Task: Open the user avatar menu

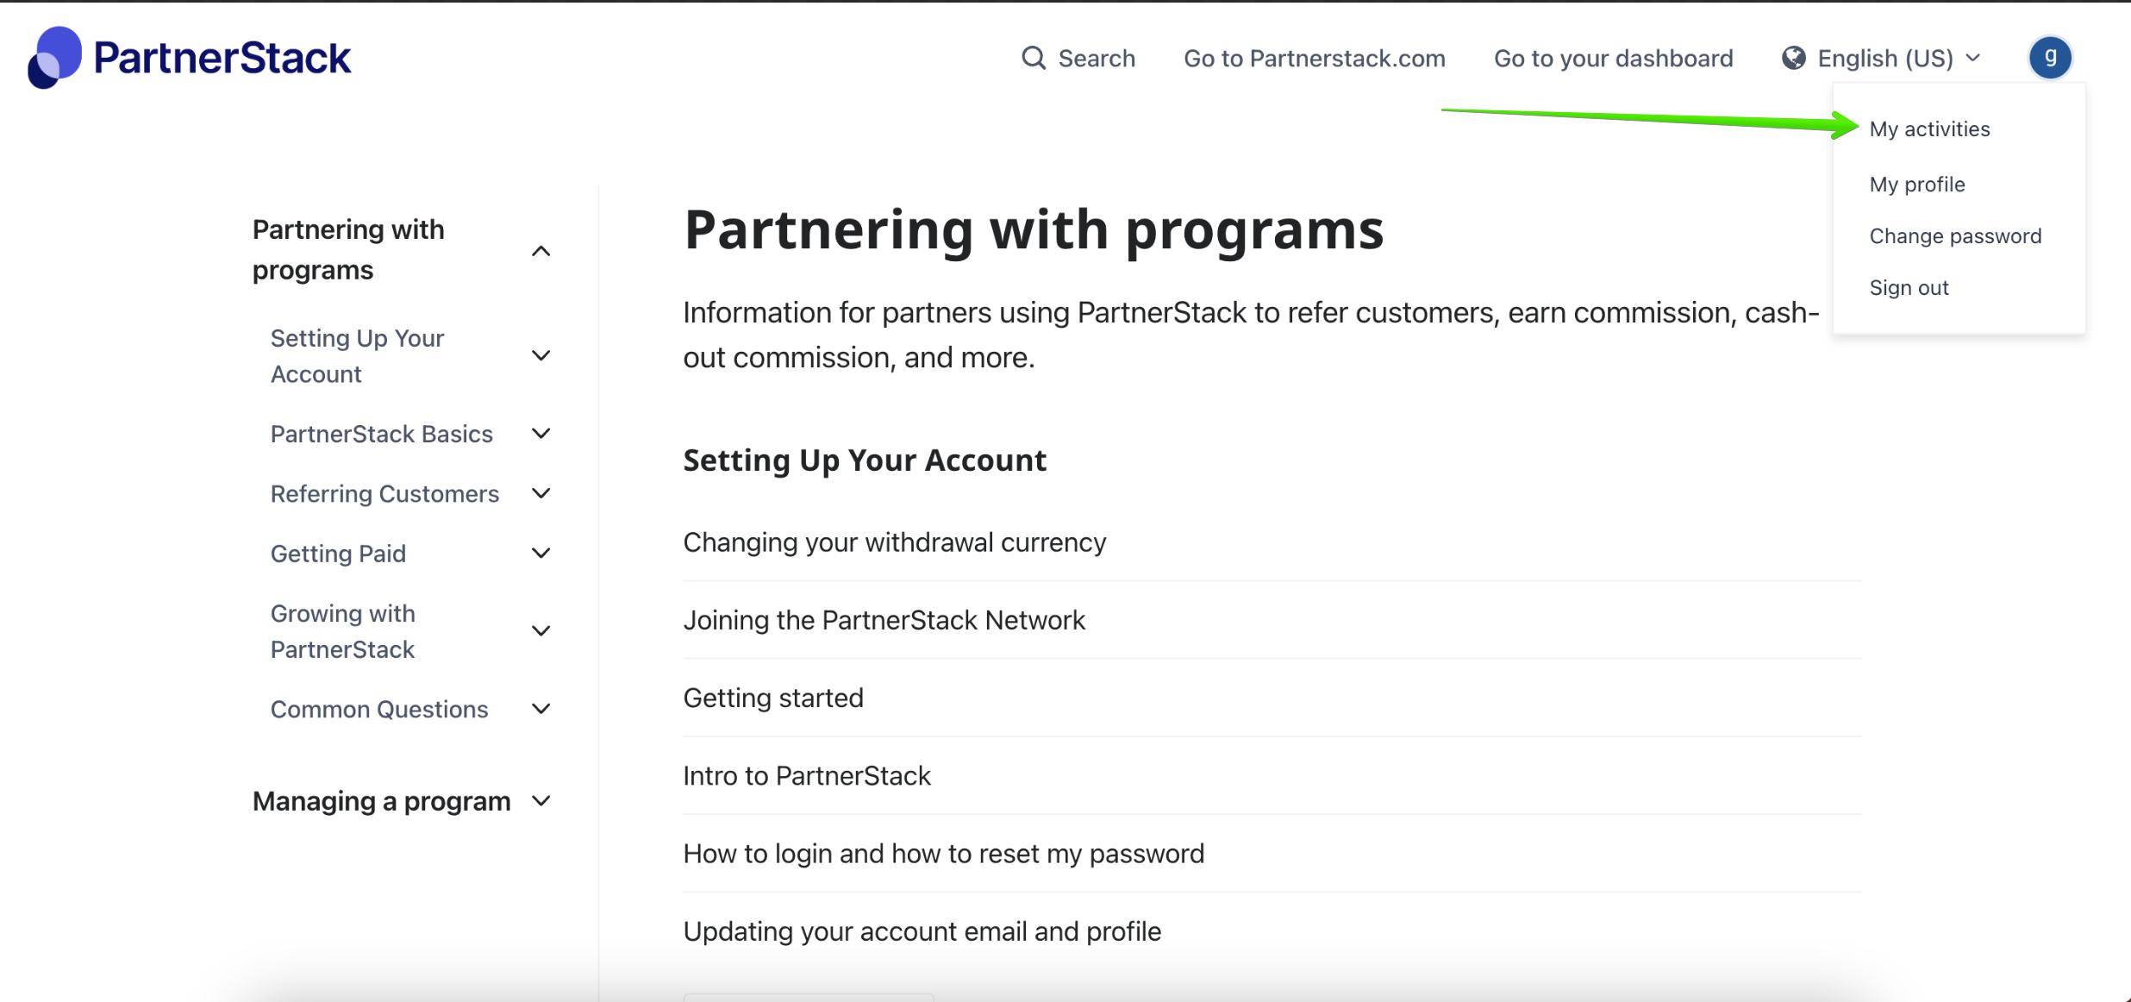Action: click(2051, 58)
